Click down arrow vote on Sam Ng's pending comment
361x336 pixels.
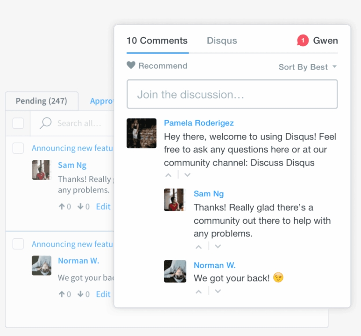click(x=81, y=207)
